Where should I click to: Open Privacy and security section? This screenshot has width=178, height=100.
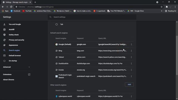pyautogui.click(x=16, y=40)
